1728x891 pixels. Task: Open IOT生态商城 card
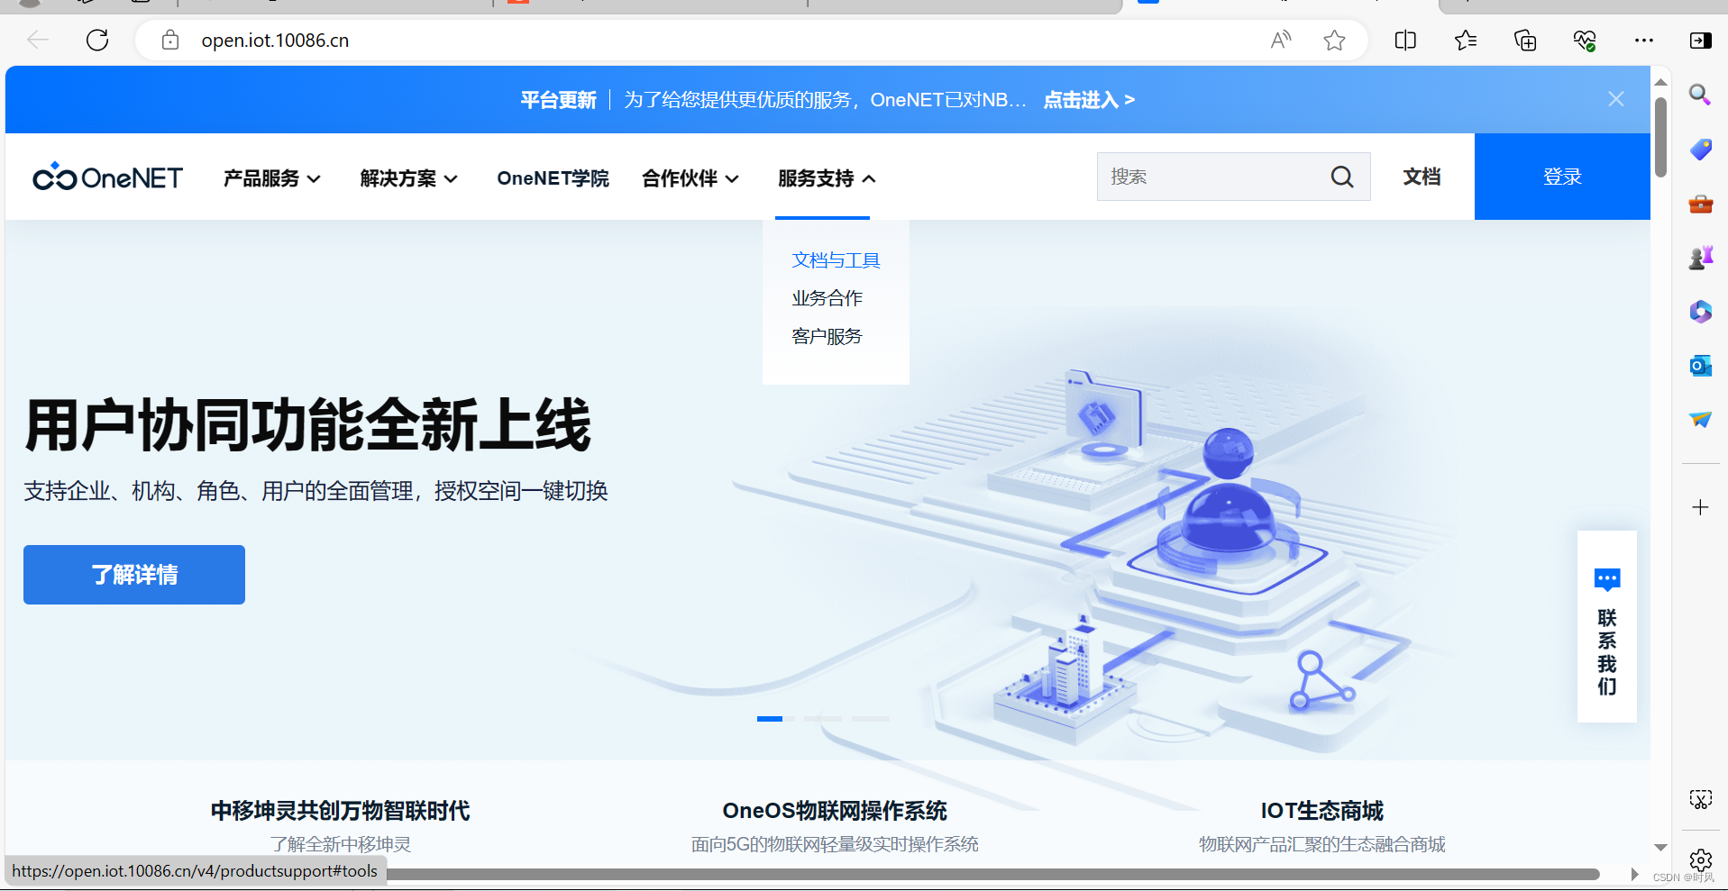coord(1321,826)
